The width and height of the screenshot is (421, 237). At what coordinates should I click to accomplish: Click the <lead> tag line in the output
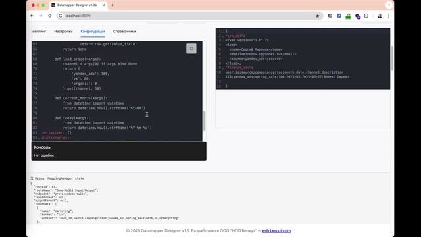click(x=231, y=45)
